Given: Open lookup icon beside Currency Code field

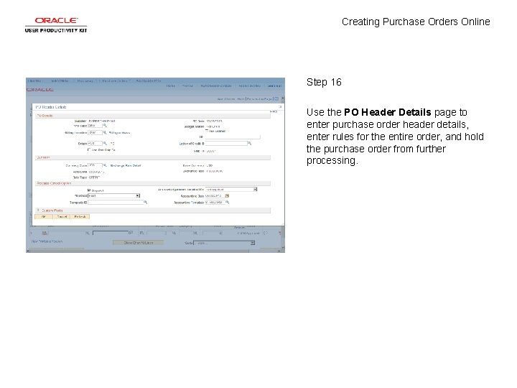Looking at the screenshot, I should click(105, 165).
